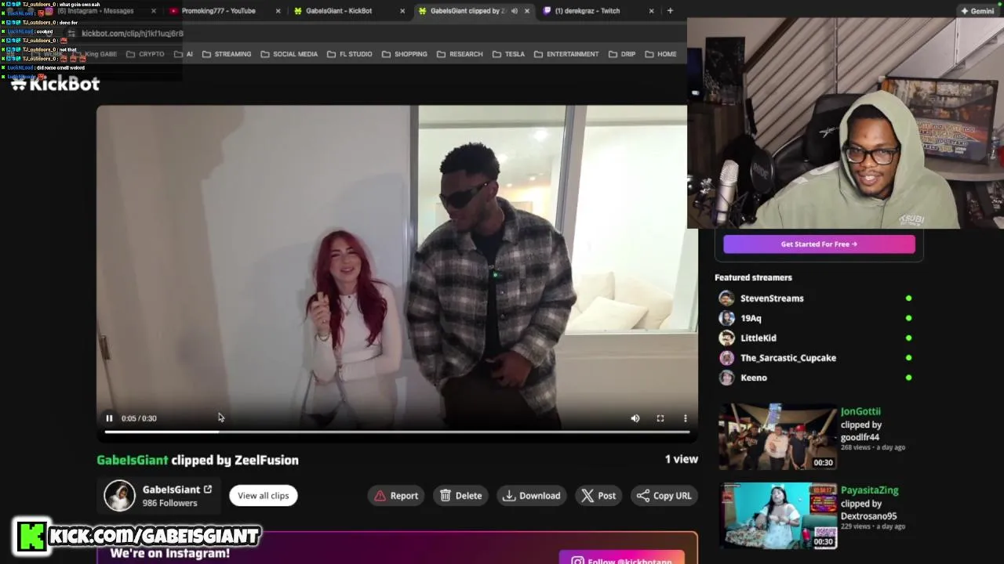Viewport: 1004px width, 564px height.
Task: Open the JonGottii clip thumbnail
Action: click(778, 436)
